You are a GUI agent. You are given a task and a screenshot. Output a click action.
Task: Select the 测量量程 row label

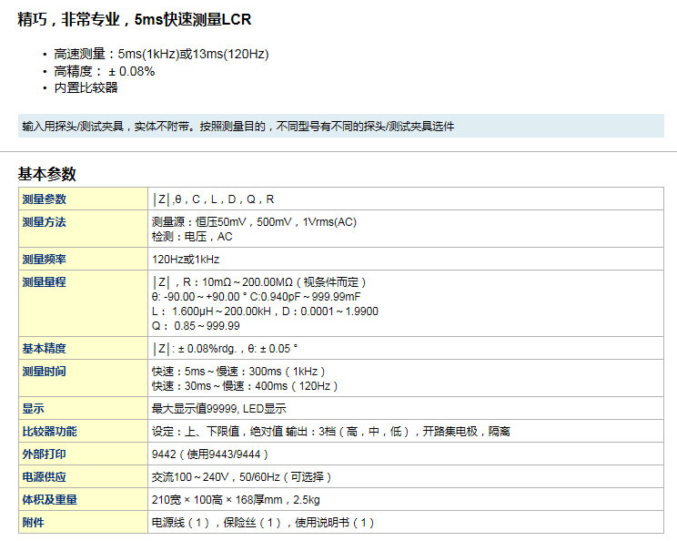click(45, 282)
